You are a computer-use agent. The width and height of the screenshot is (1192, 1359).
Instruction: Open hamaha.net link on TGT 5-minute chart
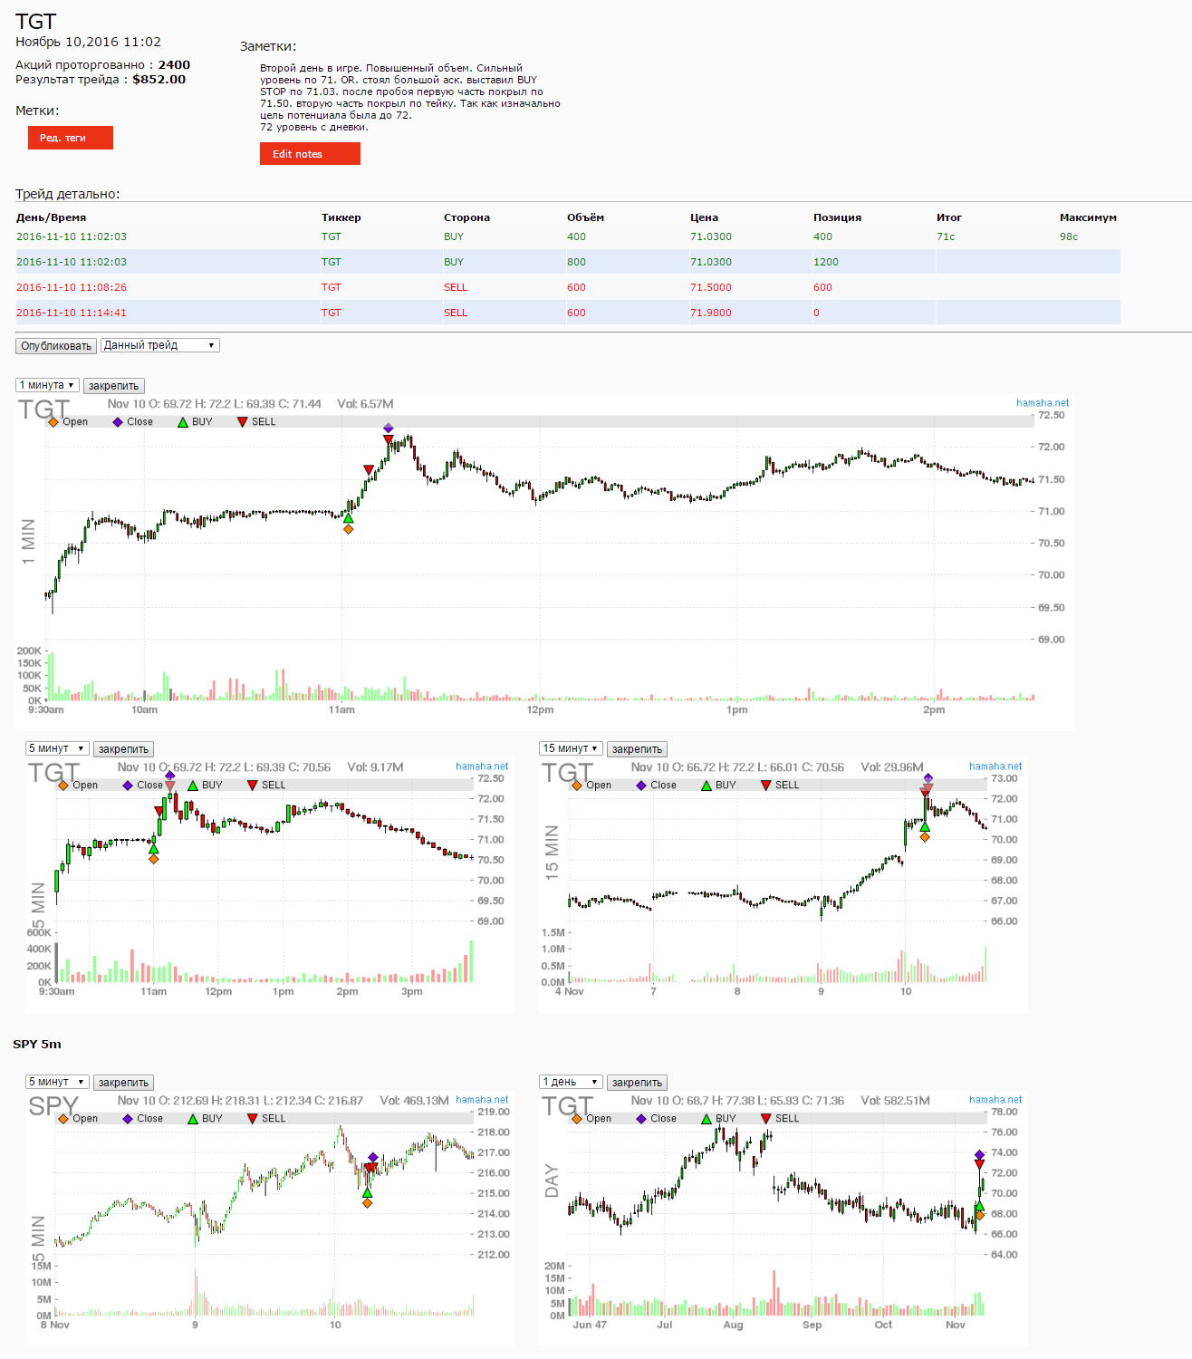click(482, 766)
